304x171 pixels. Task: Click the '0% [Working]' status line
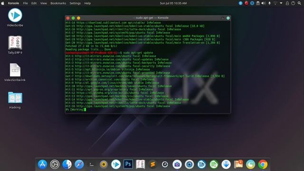(x=76, y=110)
